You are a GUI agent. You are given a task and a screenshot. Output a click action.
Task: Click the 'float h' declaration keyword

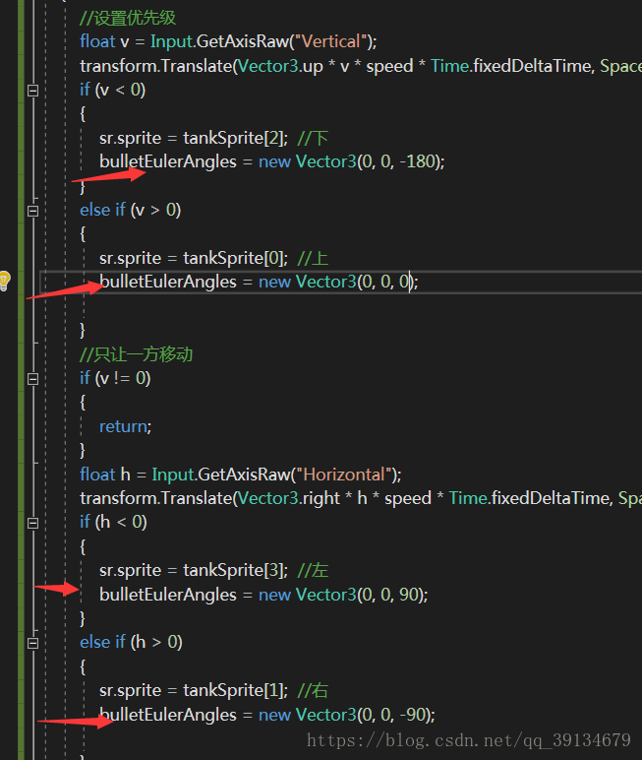click(97, 475)
